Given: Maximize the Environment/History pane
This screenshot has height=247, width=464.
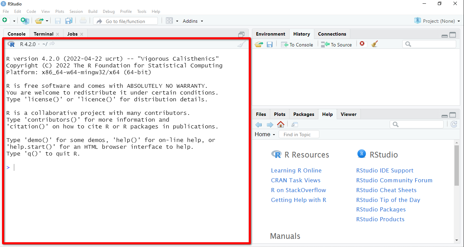Looking at the screenshot, I should pyautogui.click(x=453, y=35).
